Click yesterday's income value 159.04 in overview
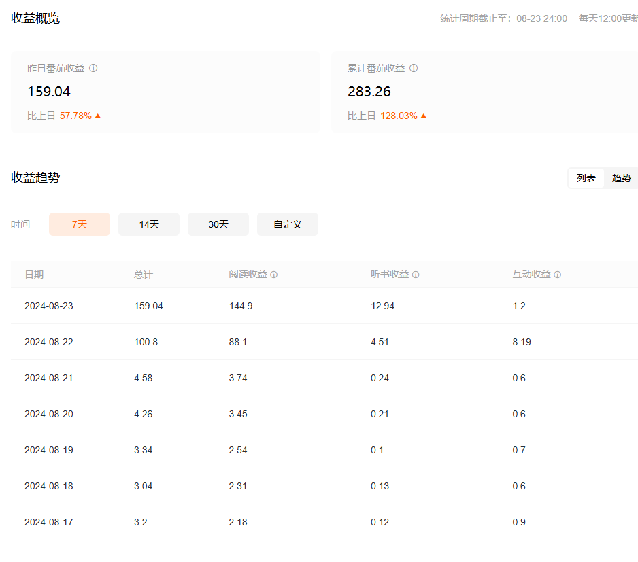Screen dimensions: 638x562 49,92
